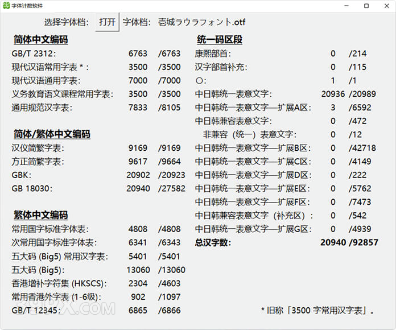Select the 简体中文编码 section heading
The image size is (396, 330).
(40, 40)
